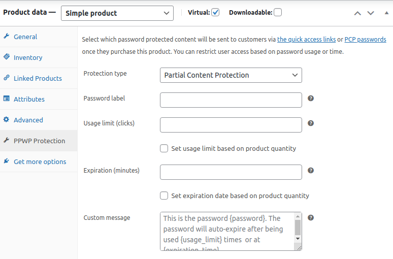Open the Simple product type dropdown

(x=117, y=13)
